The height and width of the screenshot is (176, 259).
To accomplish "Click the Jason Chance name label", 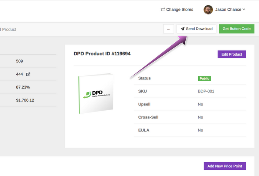I will click(x=228, y=10).
